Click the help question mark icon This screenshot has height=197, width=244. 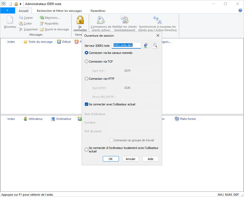point(240,10)
